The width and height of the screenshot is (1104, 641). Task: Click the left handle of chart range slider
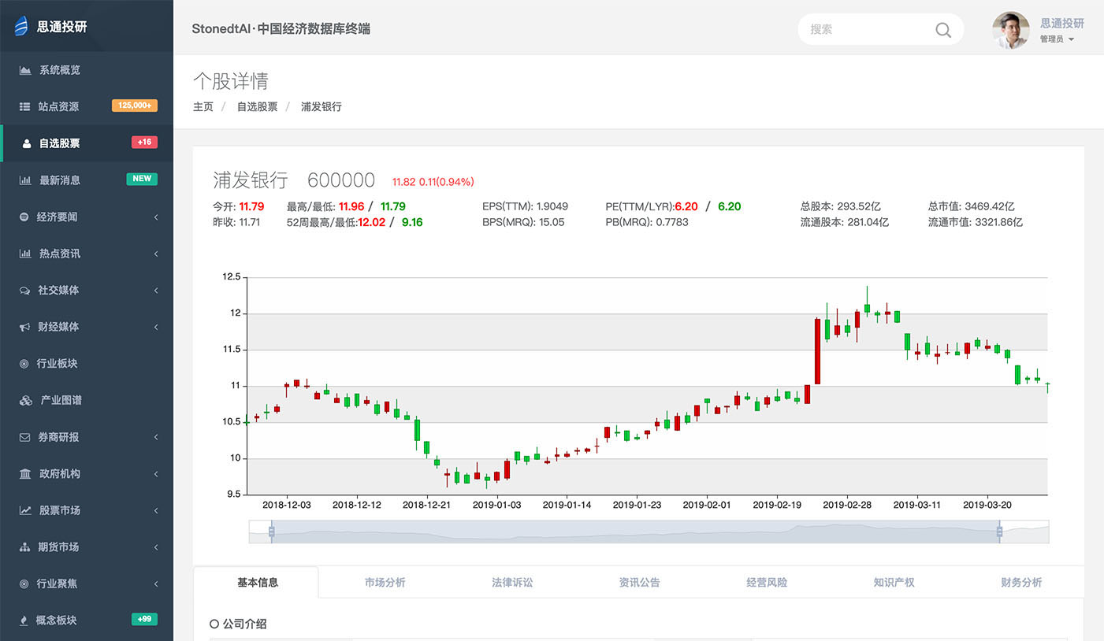(271, 532)
